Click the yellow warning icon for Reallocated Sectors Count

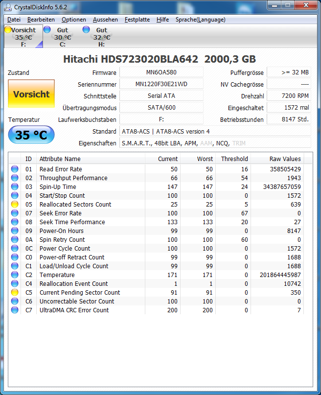[x=15, y=204]
